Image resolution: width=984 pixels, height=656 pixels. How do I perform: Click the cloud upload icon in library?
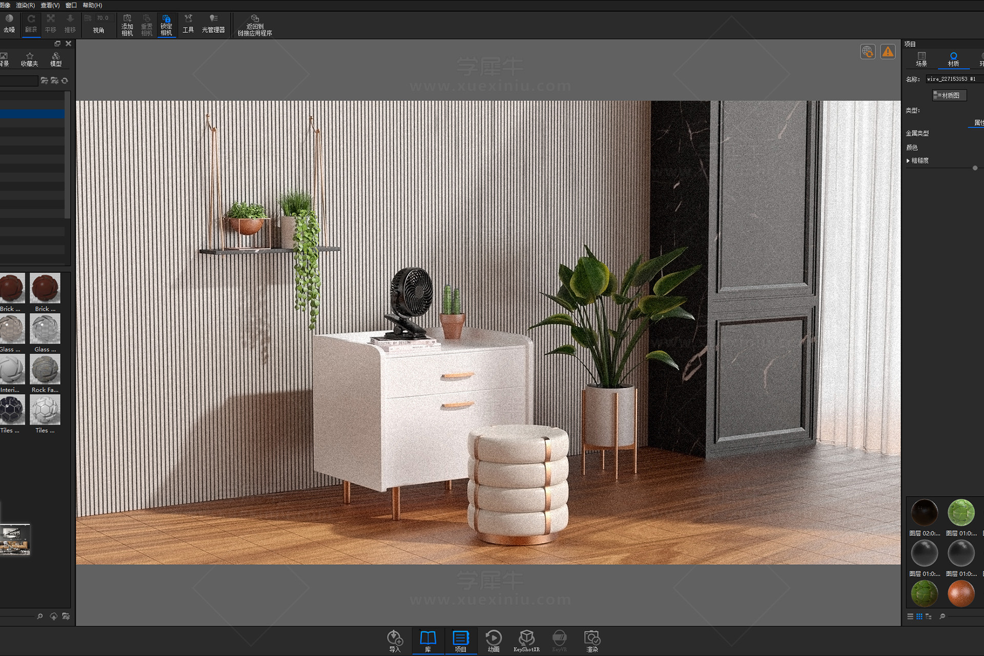53,616
